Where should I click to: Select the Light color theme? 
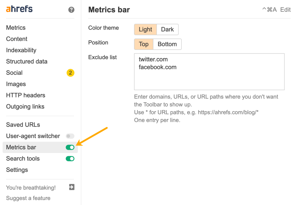pos(145,29)
